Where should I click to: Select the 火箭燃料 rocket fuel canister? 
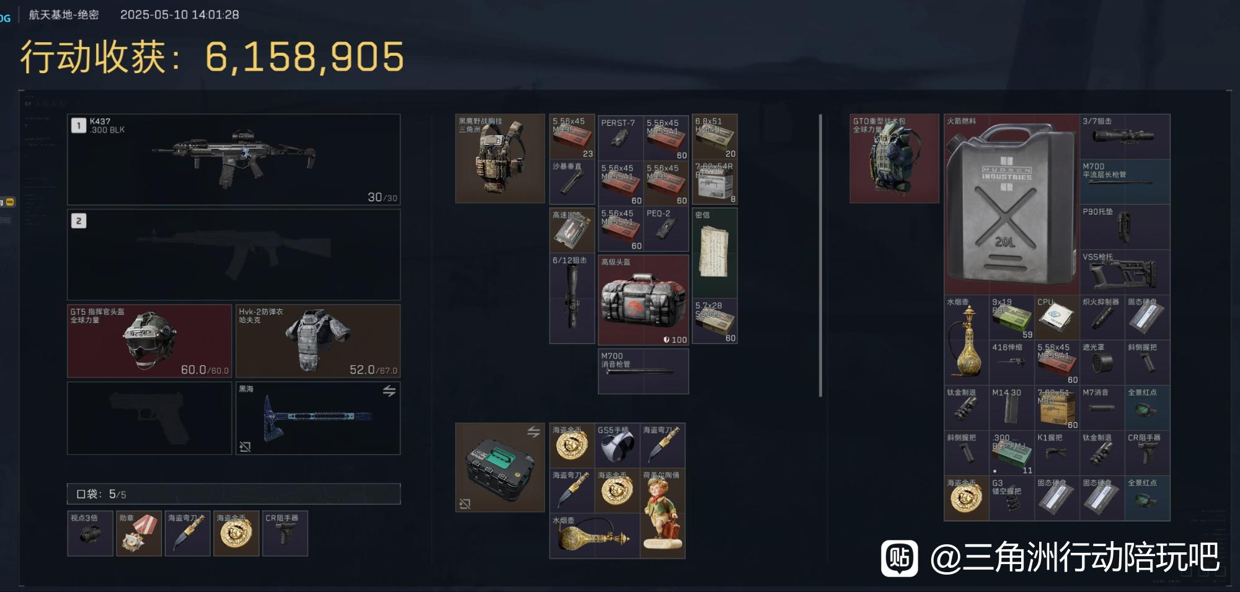coord(1012,204)
